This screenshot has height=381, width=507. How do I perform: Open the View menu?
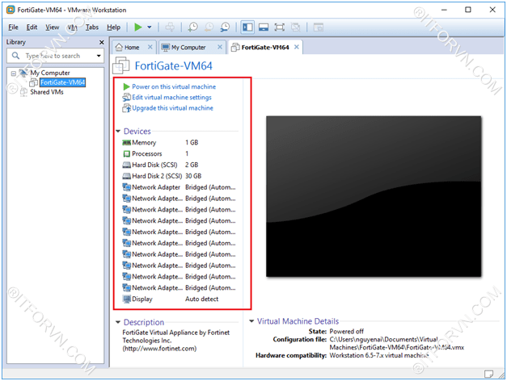pos(52,27)
